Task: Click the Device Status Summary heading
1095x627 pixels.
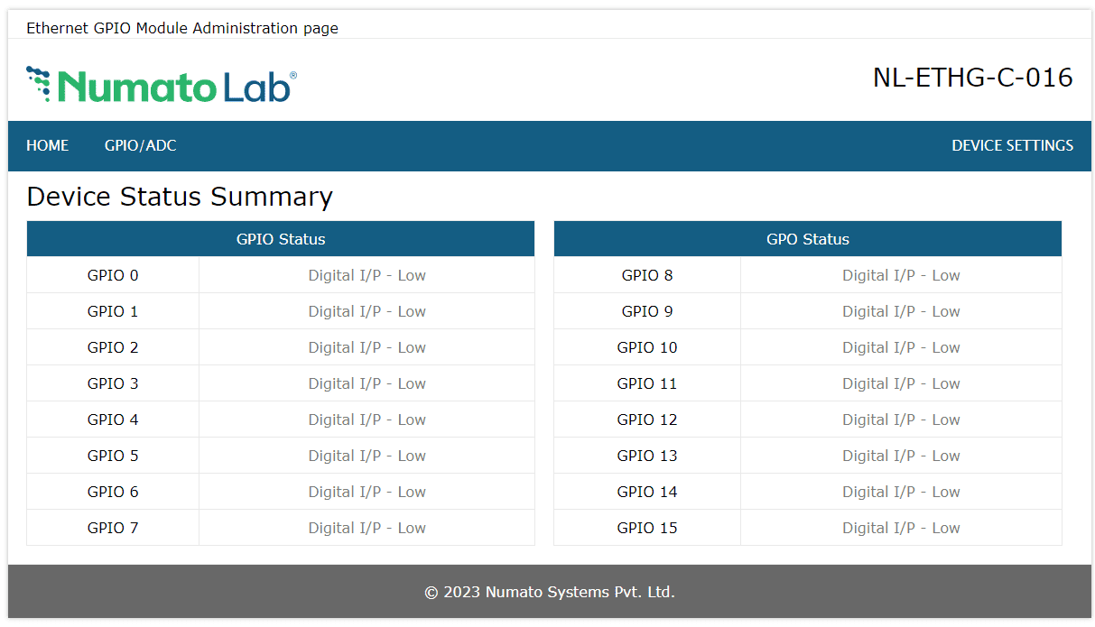Action: pyautogui.click(x=180, y=197)
